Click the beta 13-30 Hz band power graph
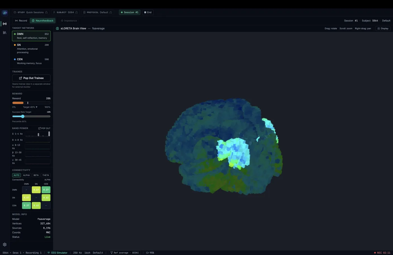Screen dimensions: 393x255 tap(38, 154)
